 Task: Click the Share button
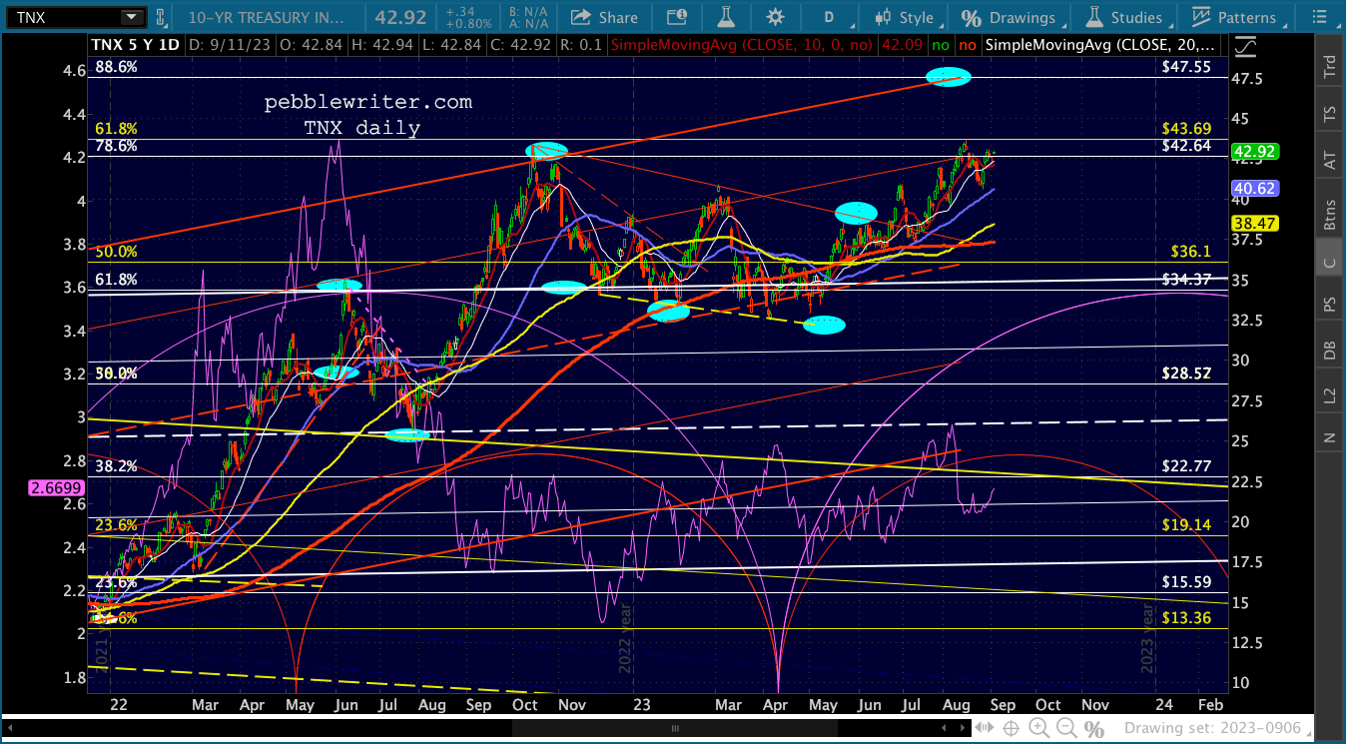coord(604,17)
